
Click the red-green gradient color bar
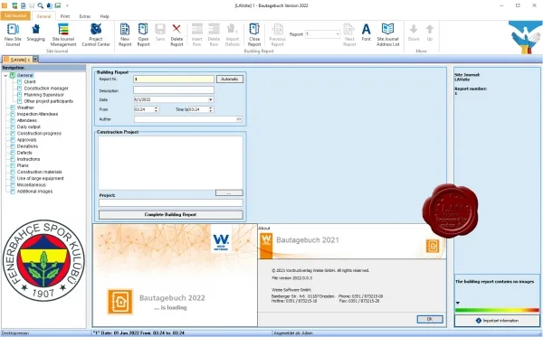[497, 310]
